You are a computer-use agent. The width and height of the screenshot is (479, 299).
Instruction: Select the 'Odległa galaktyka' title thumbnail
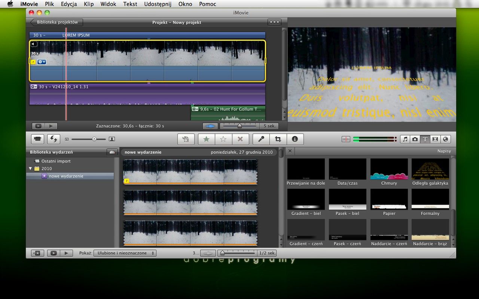click(x=430, y=169)
